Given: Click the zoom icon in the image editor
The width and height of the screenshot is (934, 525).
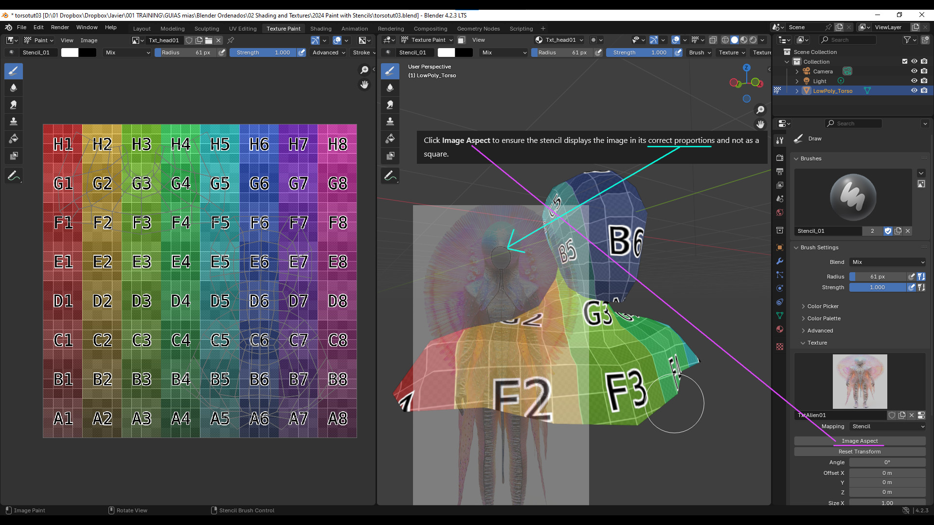Looking at the screenshot, I should click(364, 70).
